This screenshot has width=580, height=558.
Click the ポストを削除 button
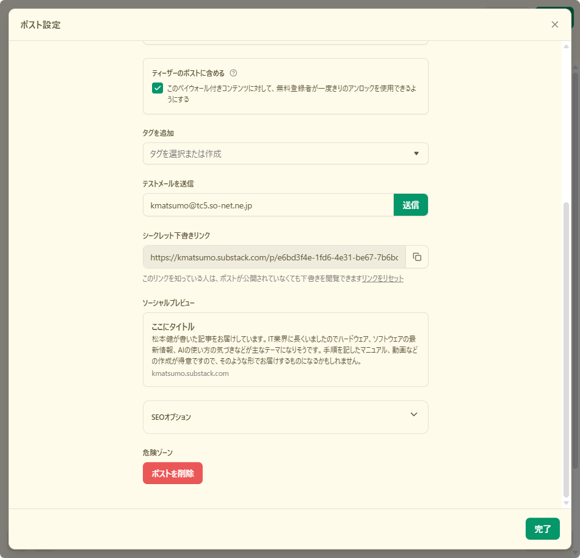pyautogui.click(x=173, y=473)
